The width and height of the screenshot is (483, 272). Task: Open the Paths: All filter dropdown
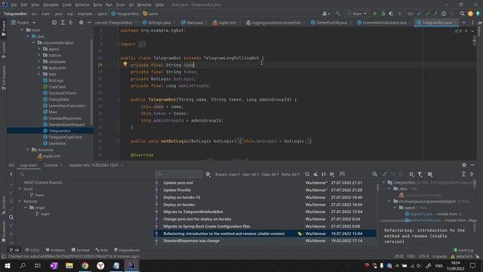(291, 175)
